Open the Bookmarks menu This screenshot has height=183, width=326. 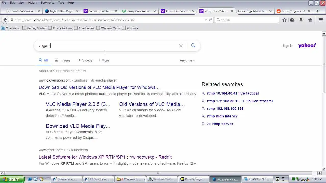47,3
